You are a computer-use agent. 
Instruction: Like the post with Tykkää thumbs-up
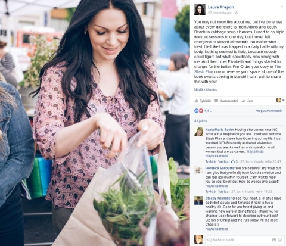click(x=203, y=101)
